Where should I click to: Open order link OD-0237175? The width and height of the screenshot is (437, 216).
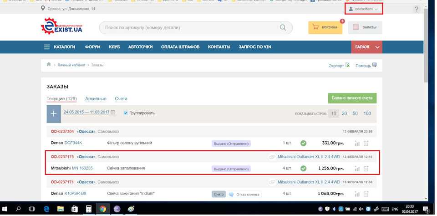62,157
